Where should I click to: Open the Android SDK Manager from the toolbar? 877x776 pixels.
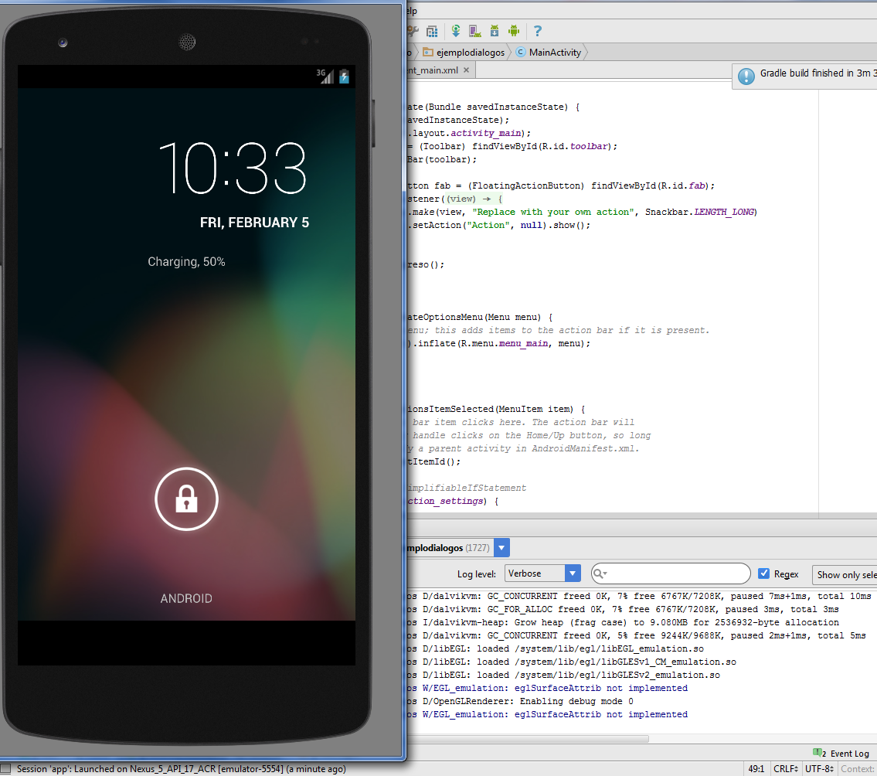click(x=495, y=31)
